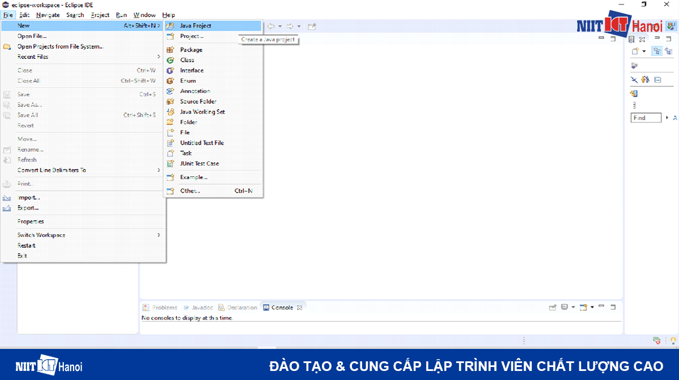Click the Display Selected Console icon
The height and width of the screenshot is (380, 679).
(x=565, y=307)
